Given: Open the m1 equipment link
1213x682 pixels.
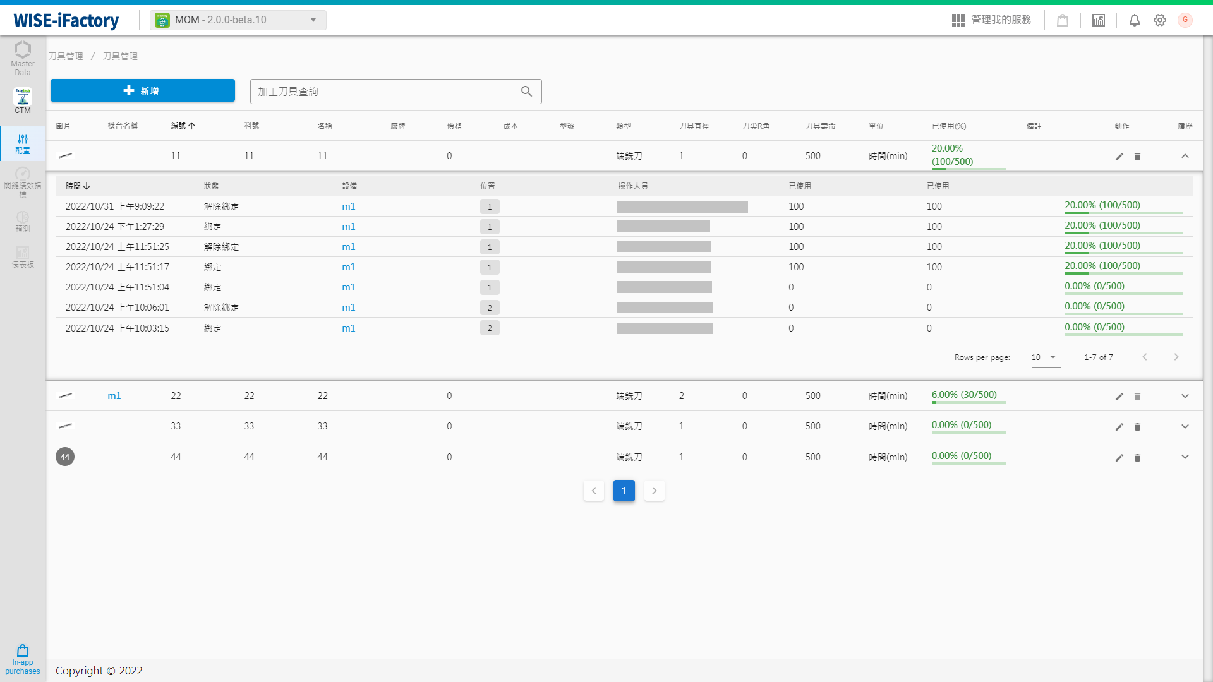Looking at the screenshot, I should tap(348, 206).
